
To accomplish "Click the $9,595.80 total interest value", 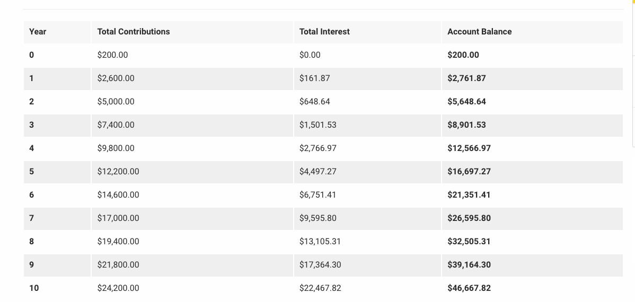I will click(x=318, y=218).
